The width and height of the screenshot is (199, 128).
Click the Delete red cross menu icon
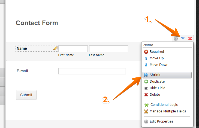pyautogui.click(x=146, y=94)
